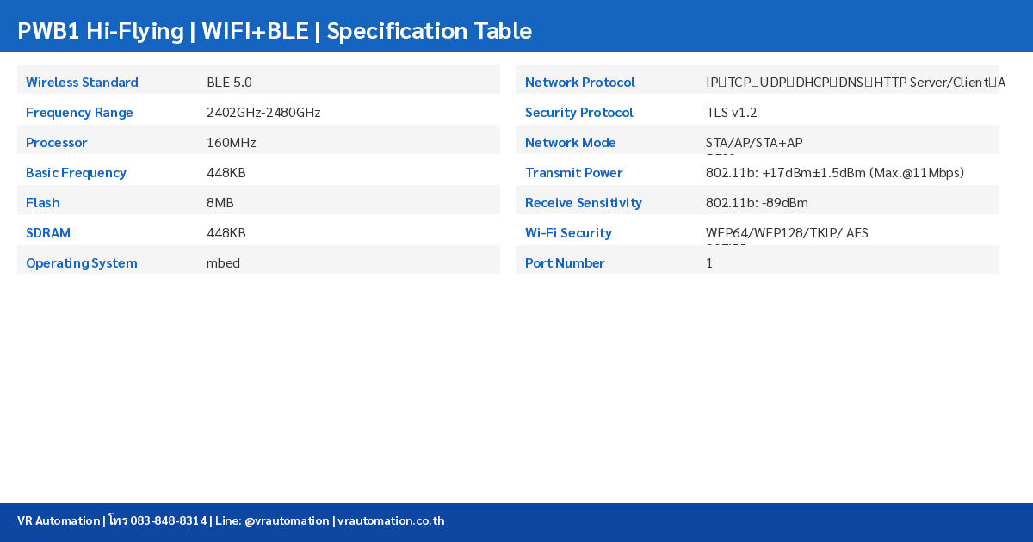Click the STA/AP/STA+AP network mode value

click(x=754, y=143)
